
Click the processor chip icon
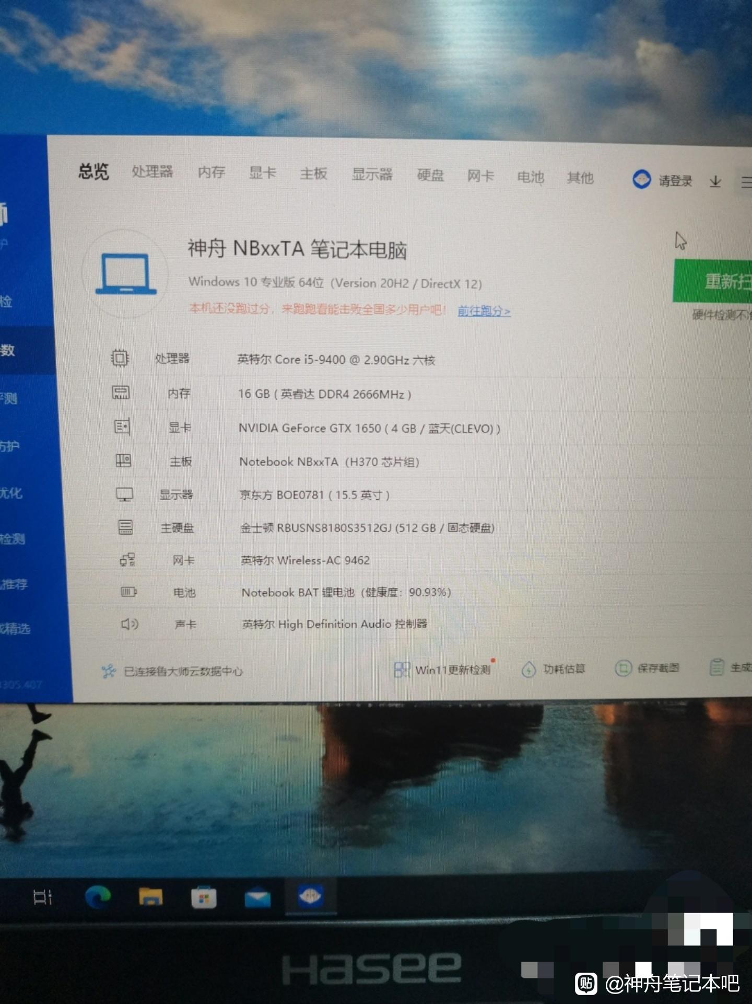120,358
